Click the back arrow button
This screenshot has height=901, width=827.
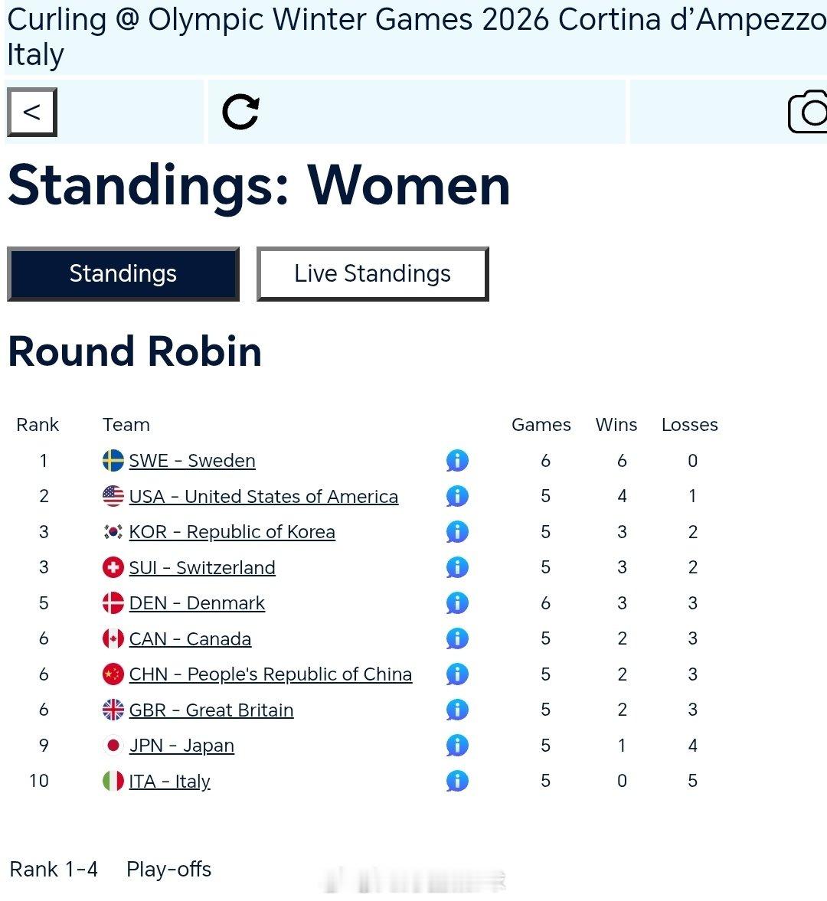coord(31,113)
